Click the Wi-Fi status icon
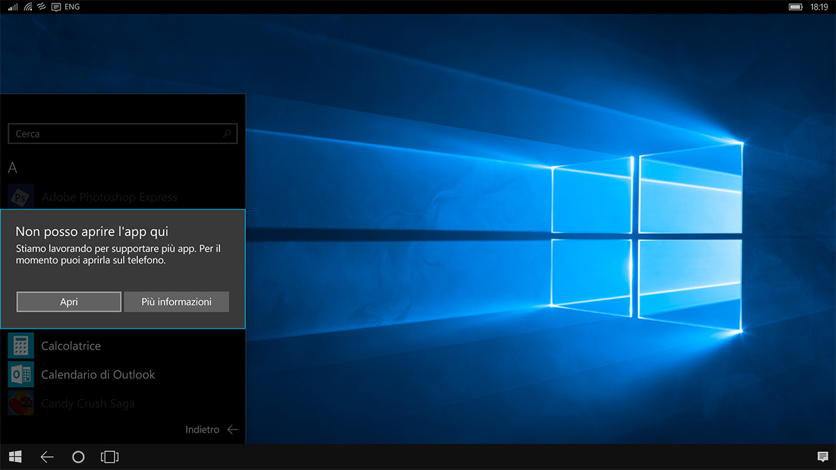Viewport: 836px width, 470px height. pyautogui.click(x=28, y=7)
